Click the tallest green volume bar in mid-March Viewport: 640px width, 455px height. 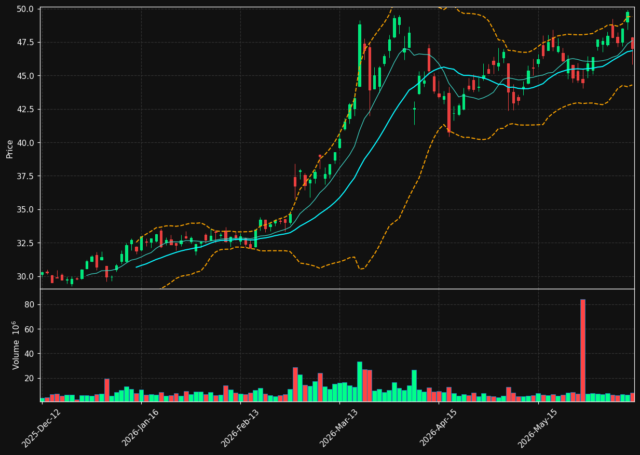tap(359, 381)
